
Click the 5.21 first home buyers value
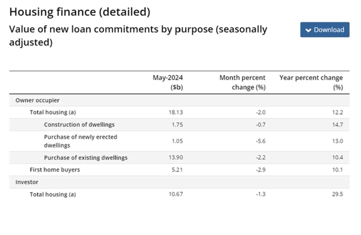(177, 170)
